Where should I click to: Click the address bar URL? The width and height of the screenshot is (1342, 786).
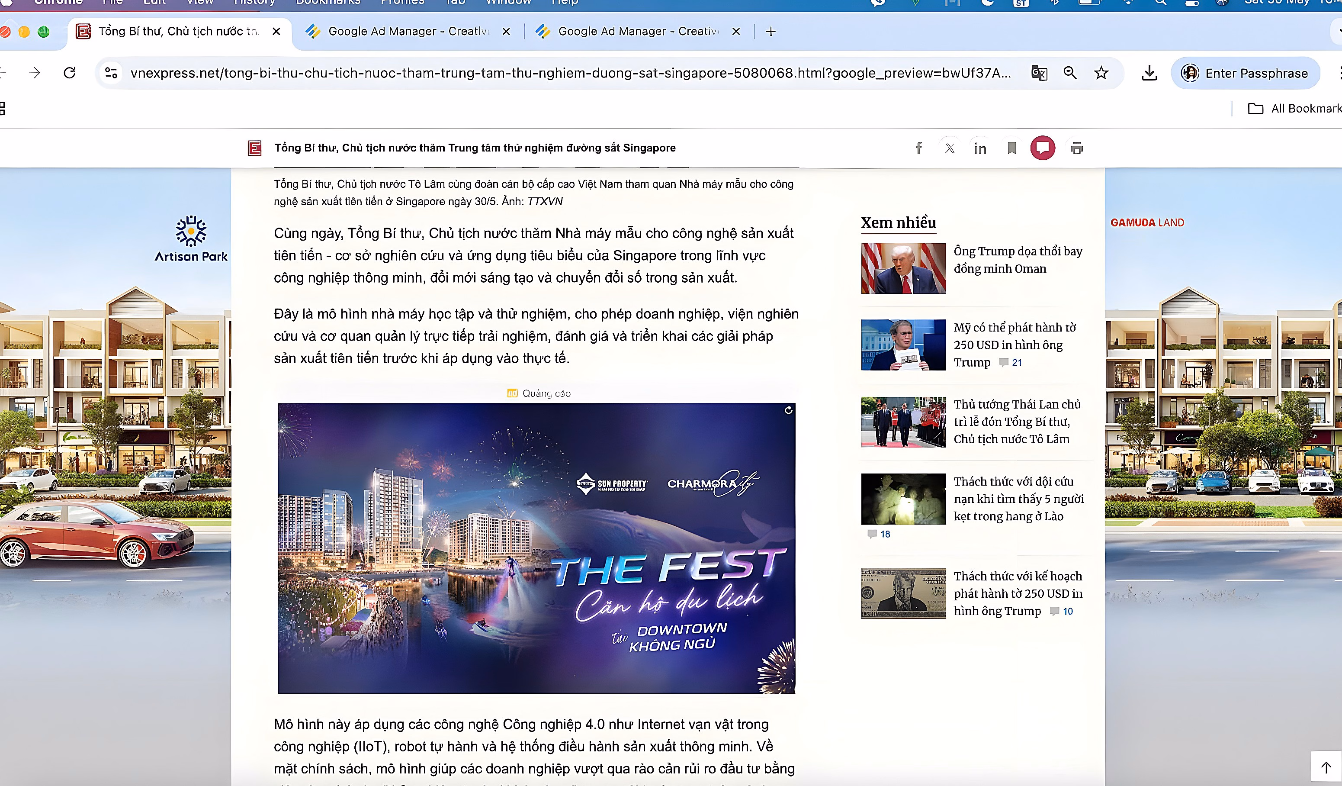[570, 73]
